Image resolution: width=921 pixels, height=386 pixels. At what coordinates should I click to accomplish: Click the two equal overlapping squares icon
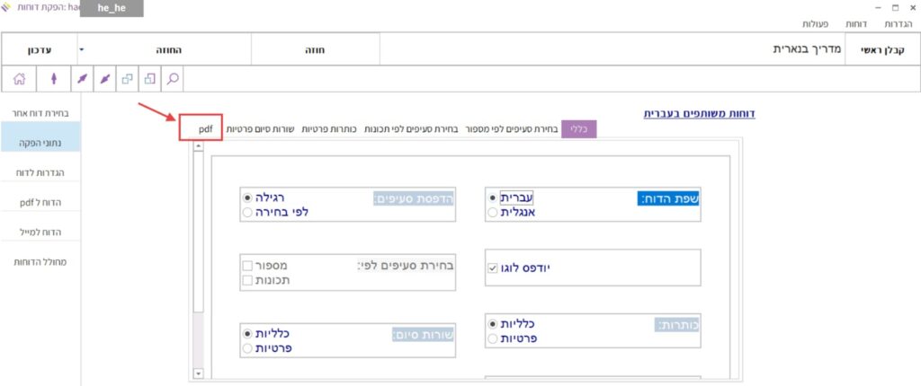pyautogui.click(x=127, y=79)
